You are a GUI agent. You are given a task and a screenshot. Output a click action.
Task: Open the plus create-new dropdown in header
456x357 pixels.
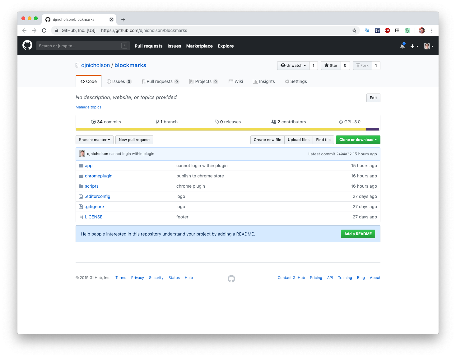[x=414, y=46]
